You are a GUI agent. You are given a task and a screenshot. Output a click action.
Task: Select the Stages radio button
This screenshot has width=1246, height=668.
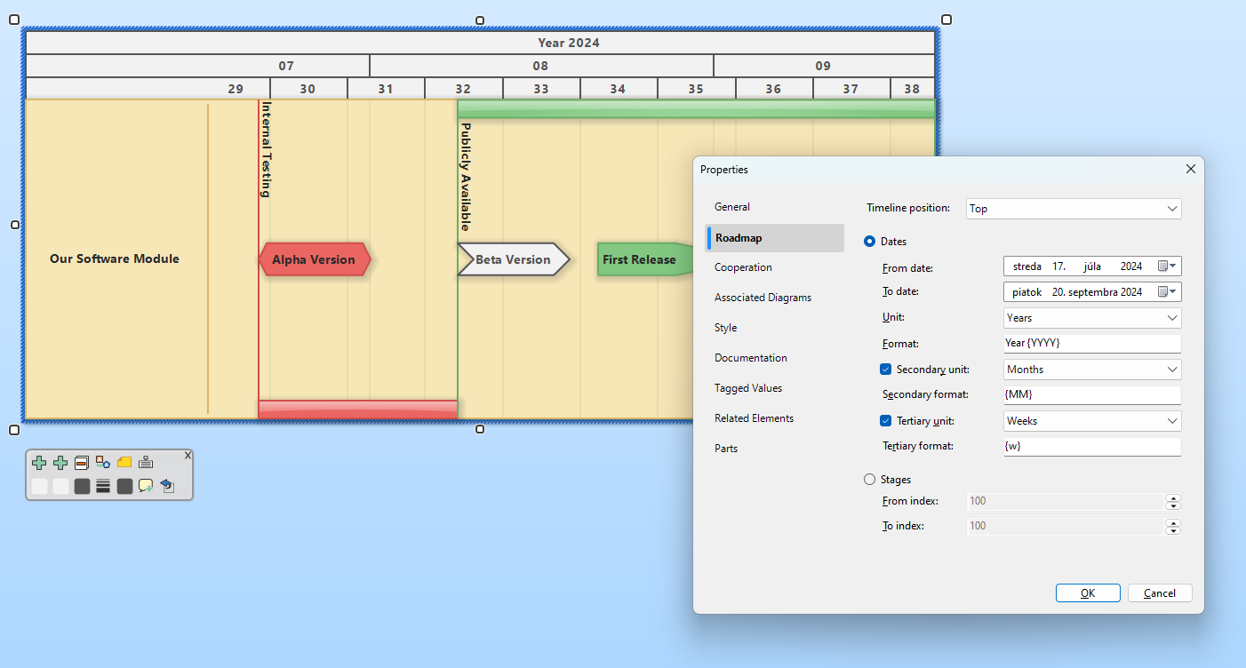(869, 480)
